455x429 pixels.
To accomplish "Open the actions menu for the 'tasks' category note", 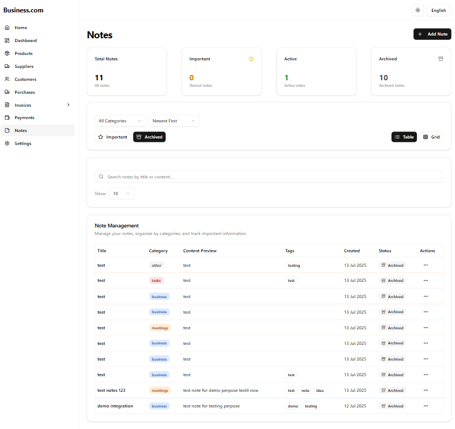I will point(426,280).
